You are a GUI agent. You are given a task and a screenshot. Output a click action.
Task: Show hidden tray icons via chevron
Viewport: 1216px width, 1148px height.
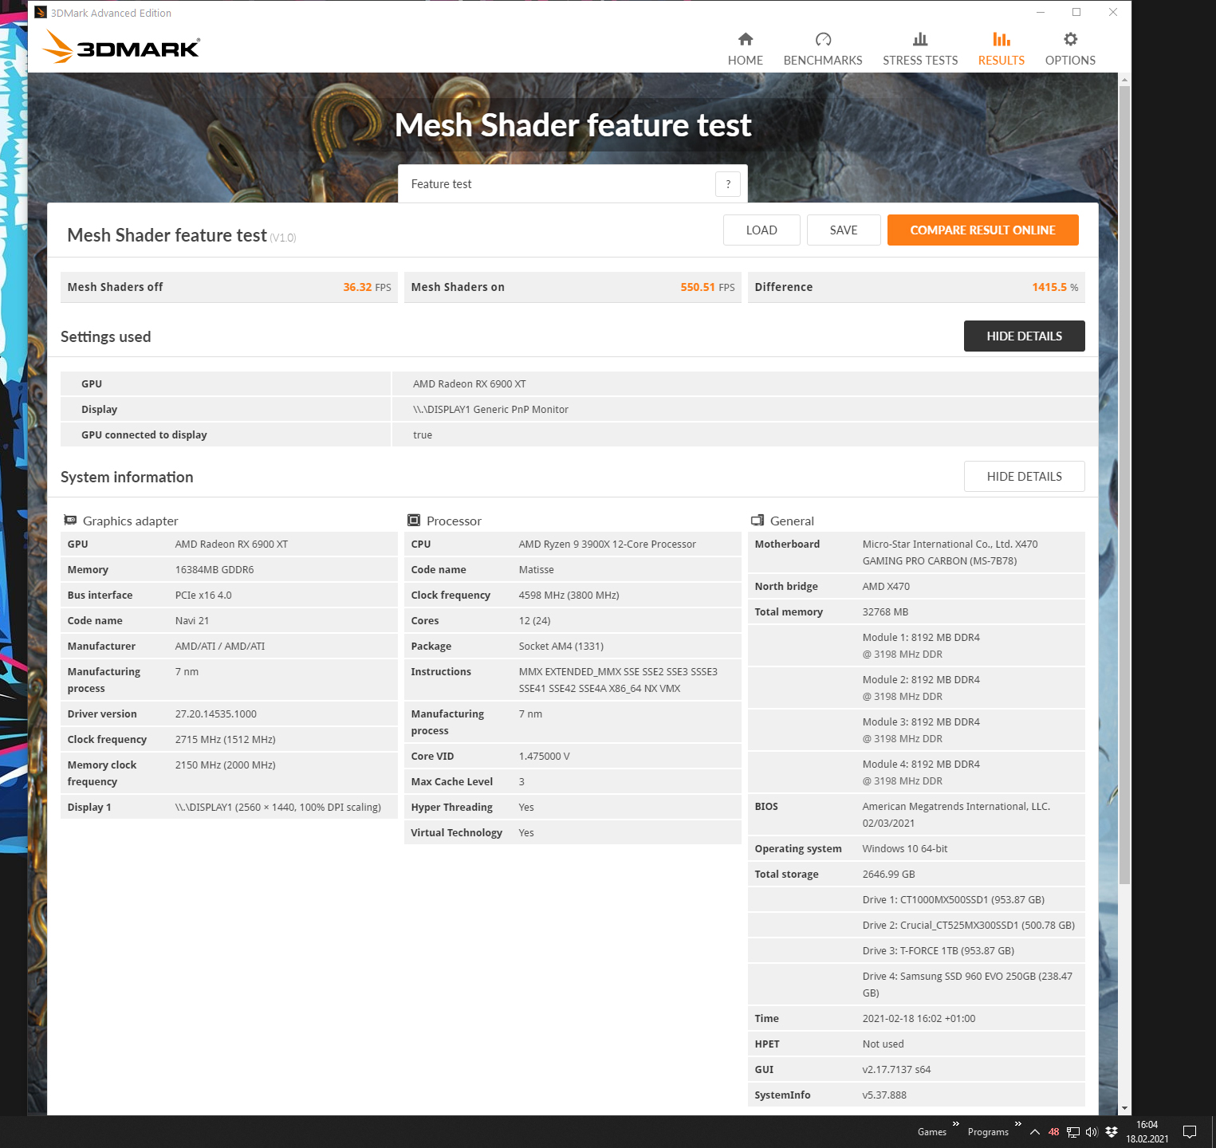tap(1034, 1132)
